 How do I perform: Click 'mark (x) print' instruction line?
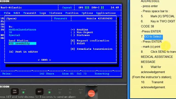pyautogui.click(x=151, y=47)
